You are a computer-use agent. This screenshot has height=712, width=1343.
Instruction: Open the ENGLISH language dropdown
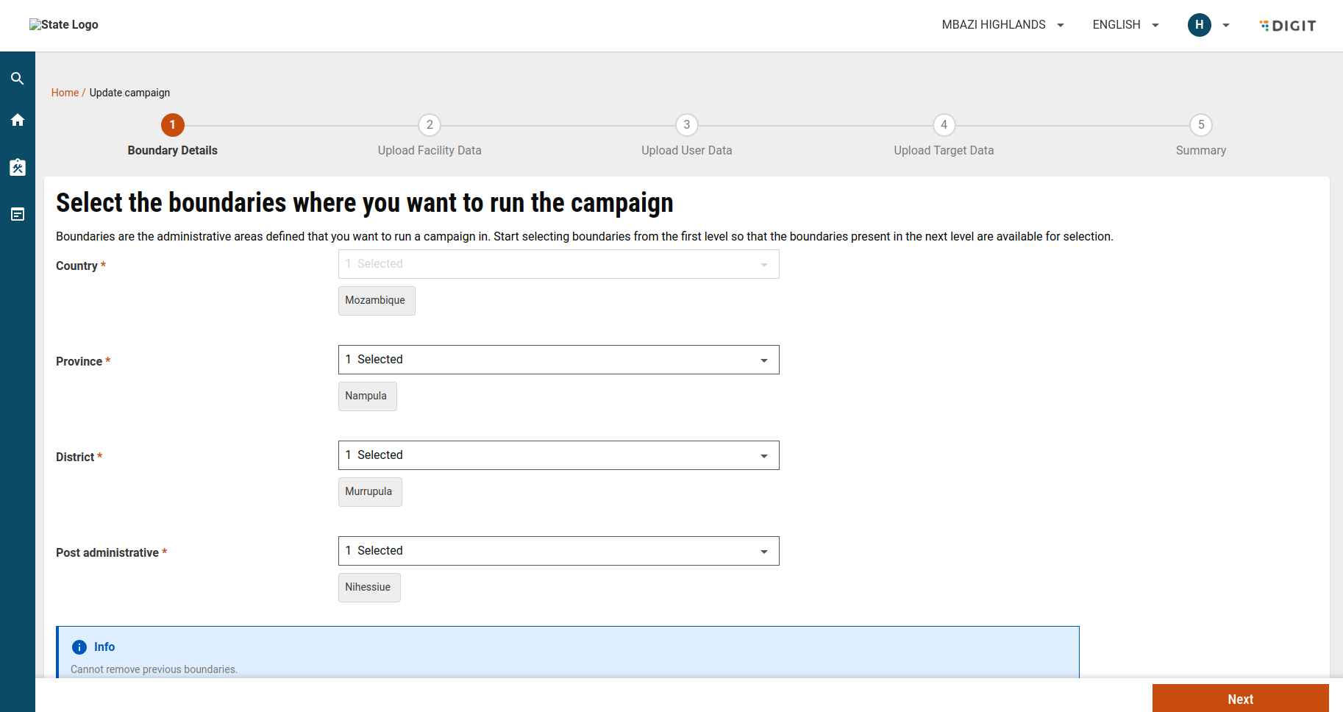[1125, 25]
